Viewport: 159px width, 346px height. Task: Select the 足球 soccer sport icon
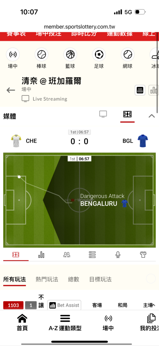[99, 54]
